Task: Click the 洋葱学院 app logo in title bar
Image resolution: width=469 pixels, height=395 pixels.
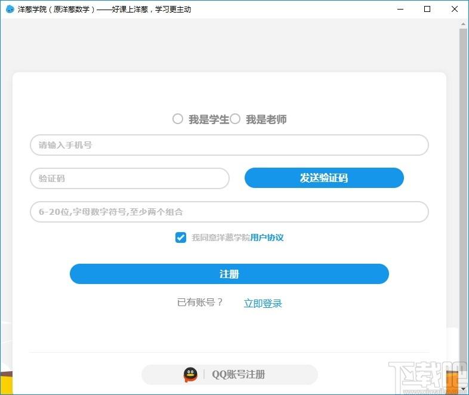Action: point(10,10)
